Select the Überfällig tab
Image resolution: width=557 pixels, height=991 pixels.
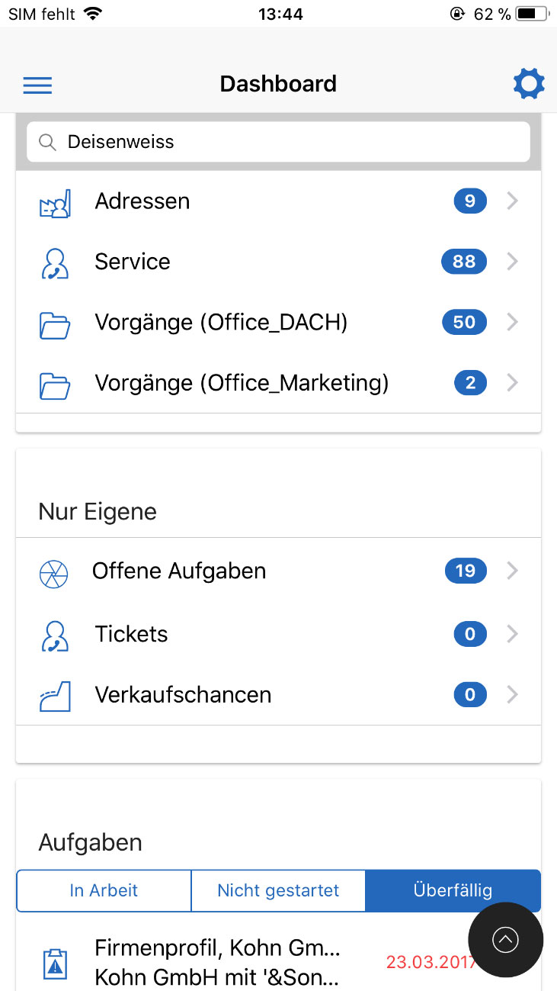point(453,890)
